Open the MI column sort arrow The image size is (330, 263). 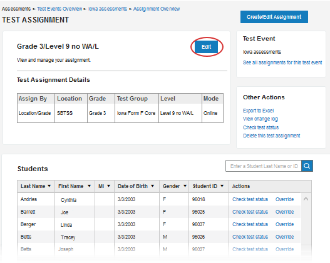coord(108,186)
